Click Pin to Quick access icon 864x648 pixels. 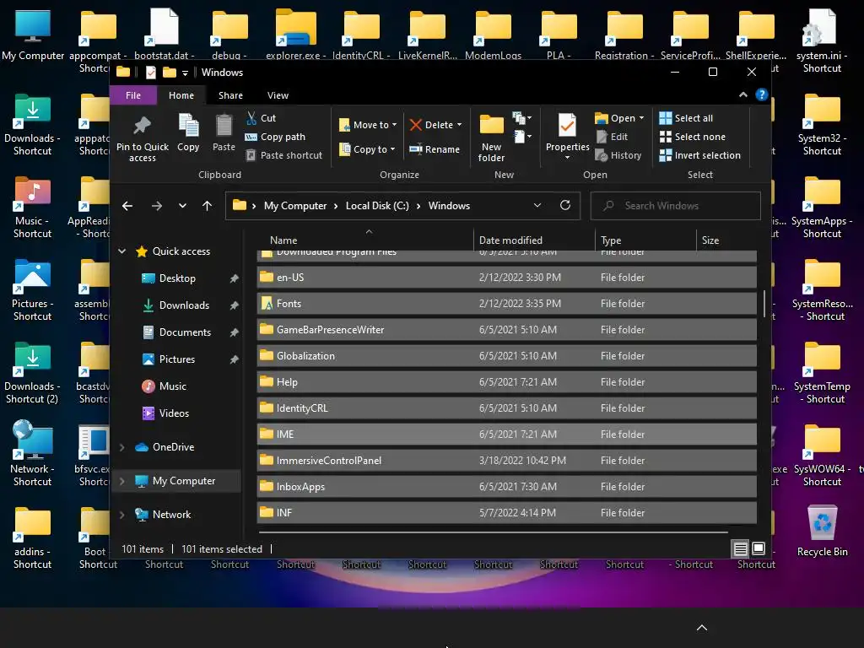[142, 127]
